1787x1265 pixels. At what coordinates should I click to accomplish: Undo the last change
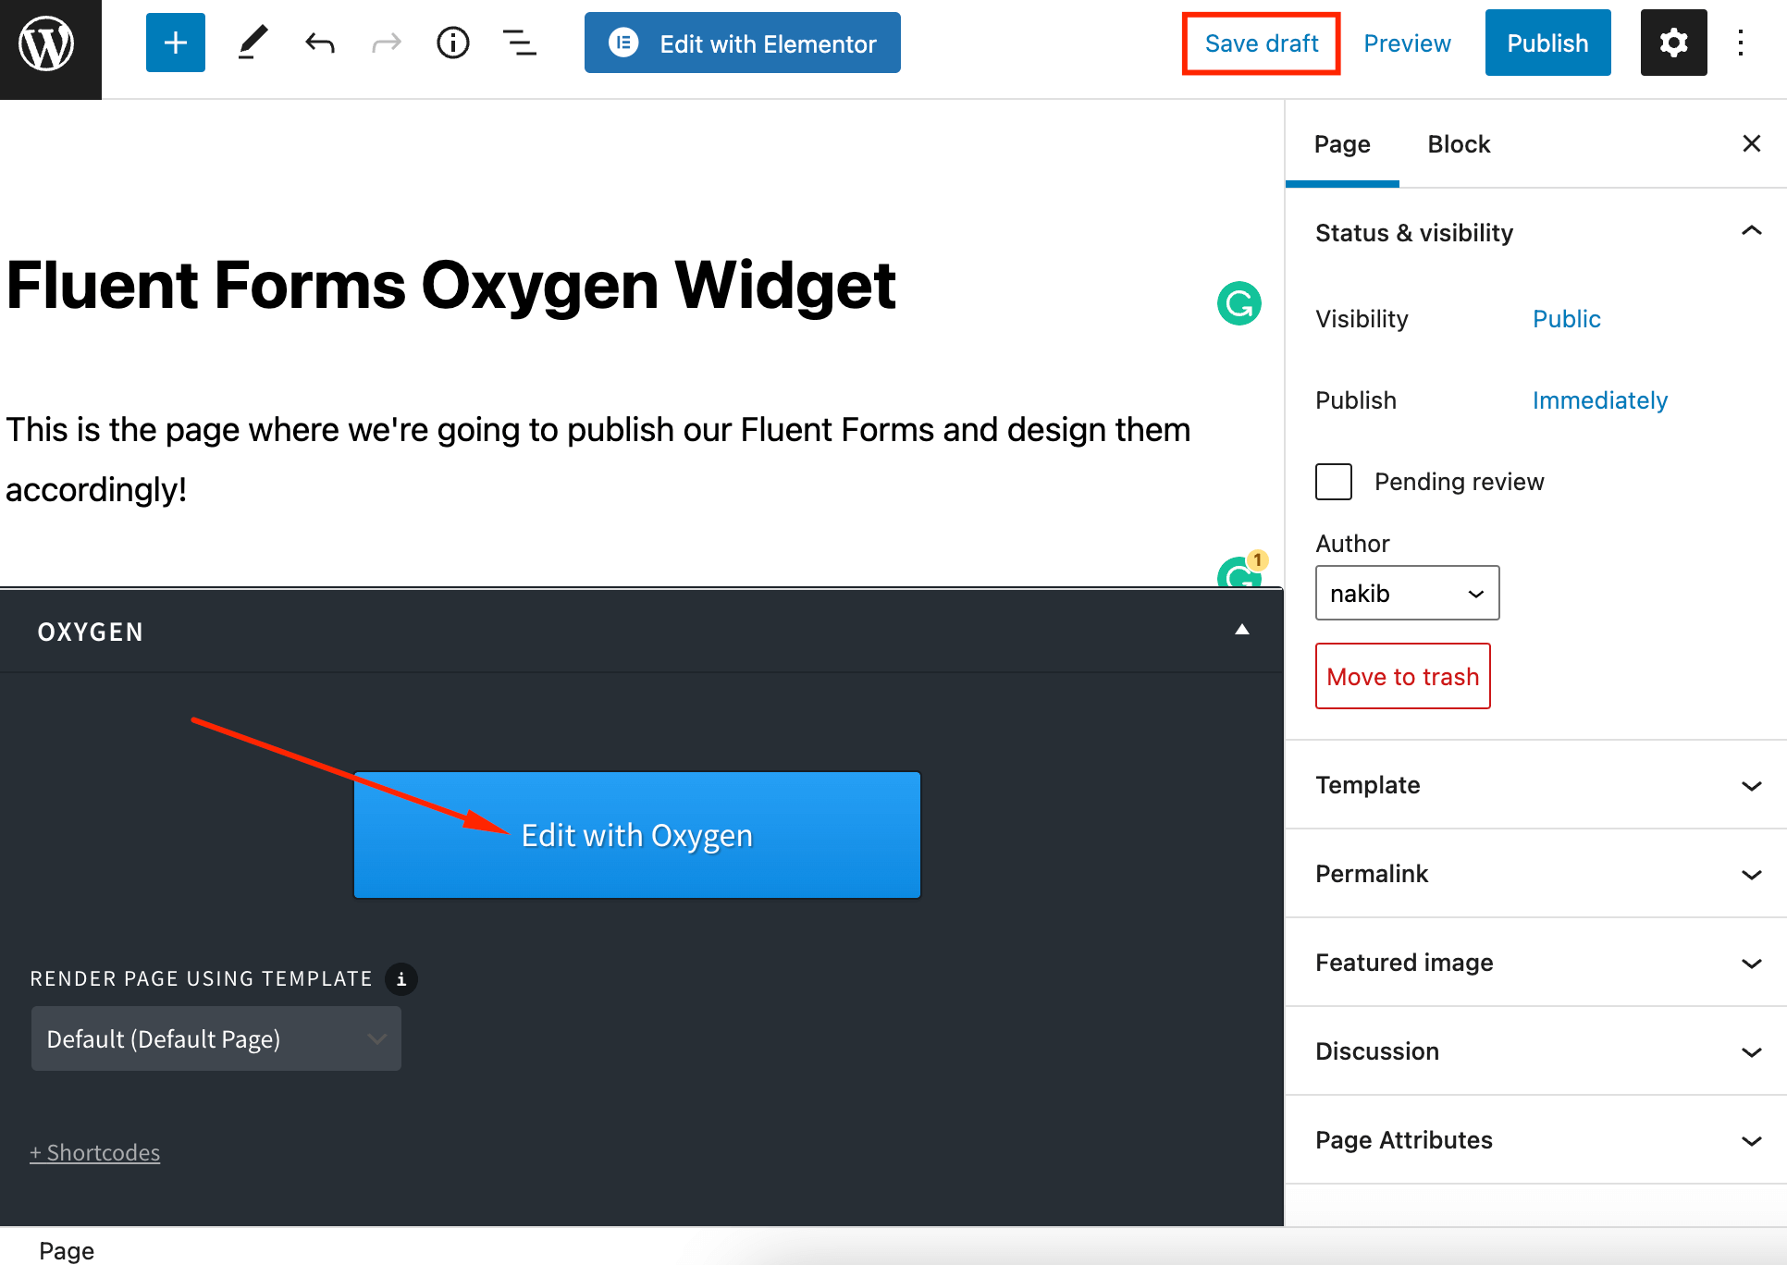(318, 42)
